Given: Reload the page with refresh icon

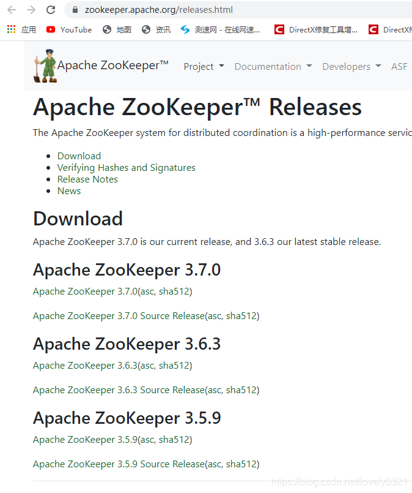Looking at the screenshot, I should 51,10.
